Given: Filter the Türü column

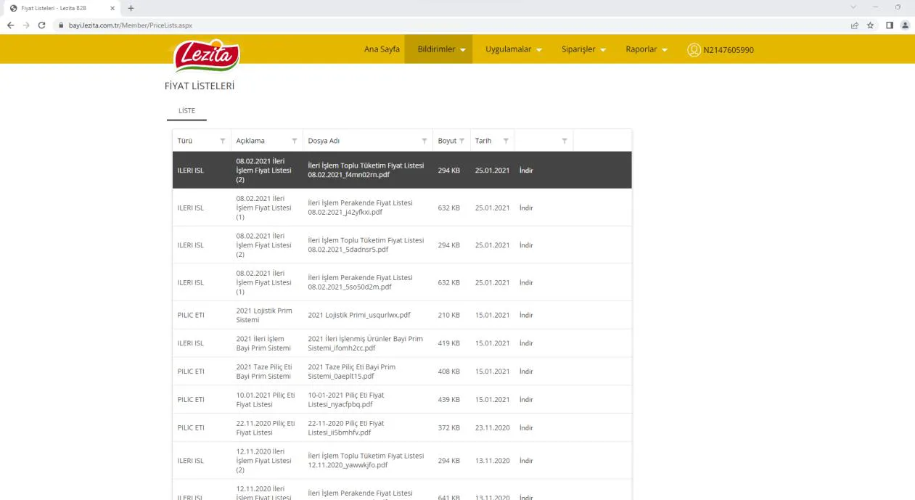Looking at the screenshot, I should (x=223, y=141).
